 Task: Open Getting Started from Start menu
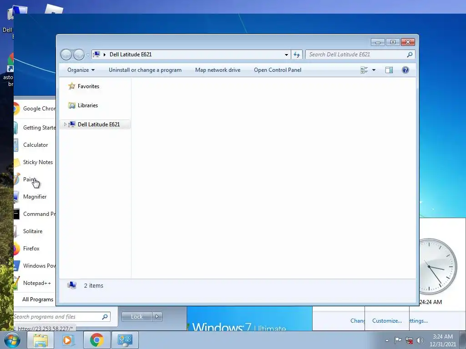click(35, 128)
